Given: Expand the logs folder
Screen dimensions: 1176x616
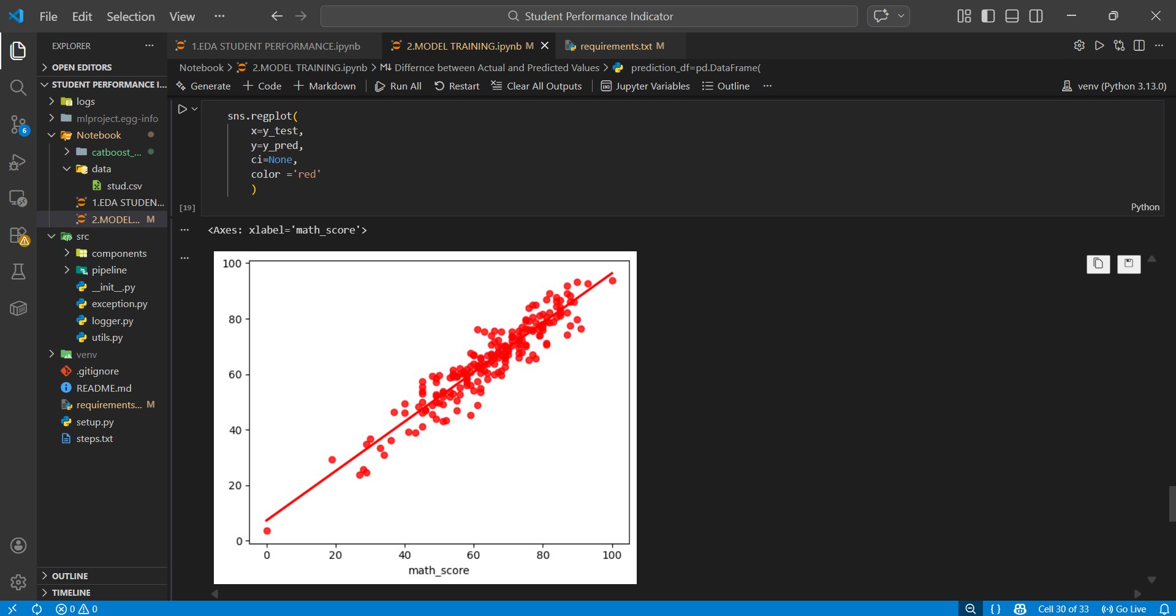Looking at the screenshot, I should 52,101.
